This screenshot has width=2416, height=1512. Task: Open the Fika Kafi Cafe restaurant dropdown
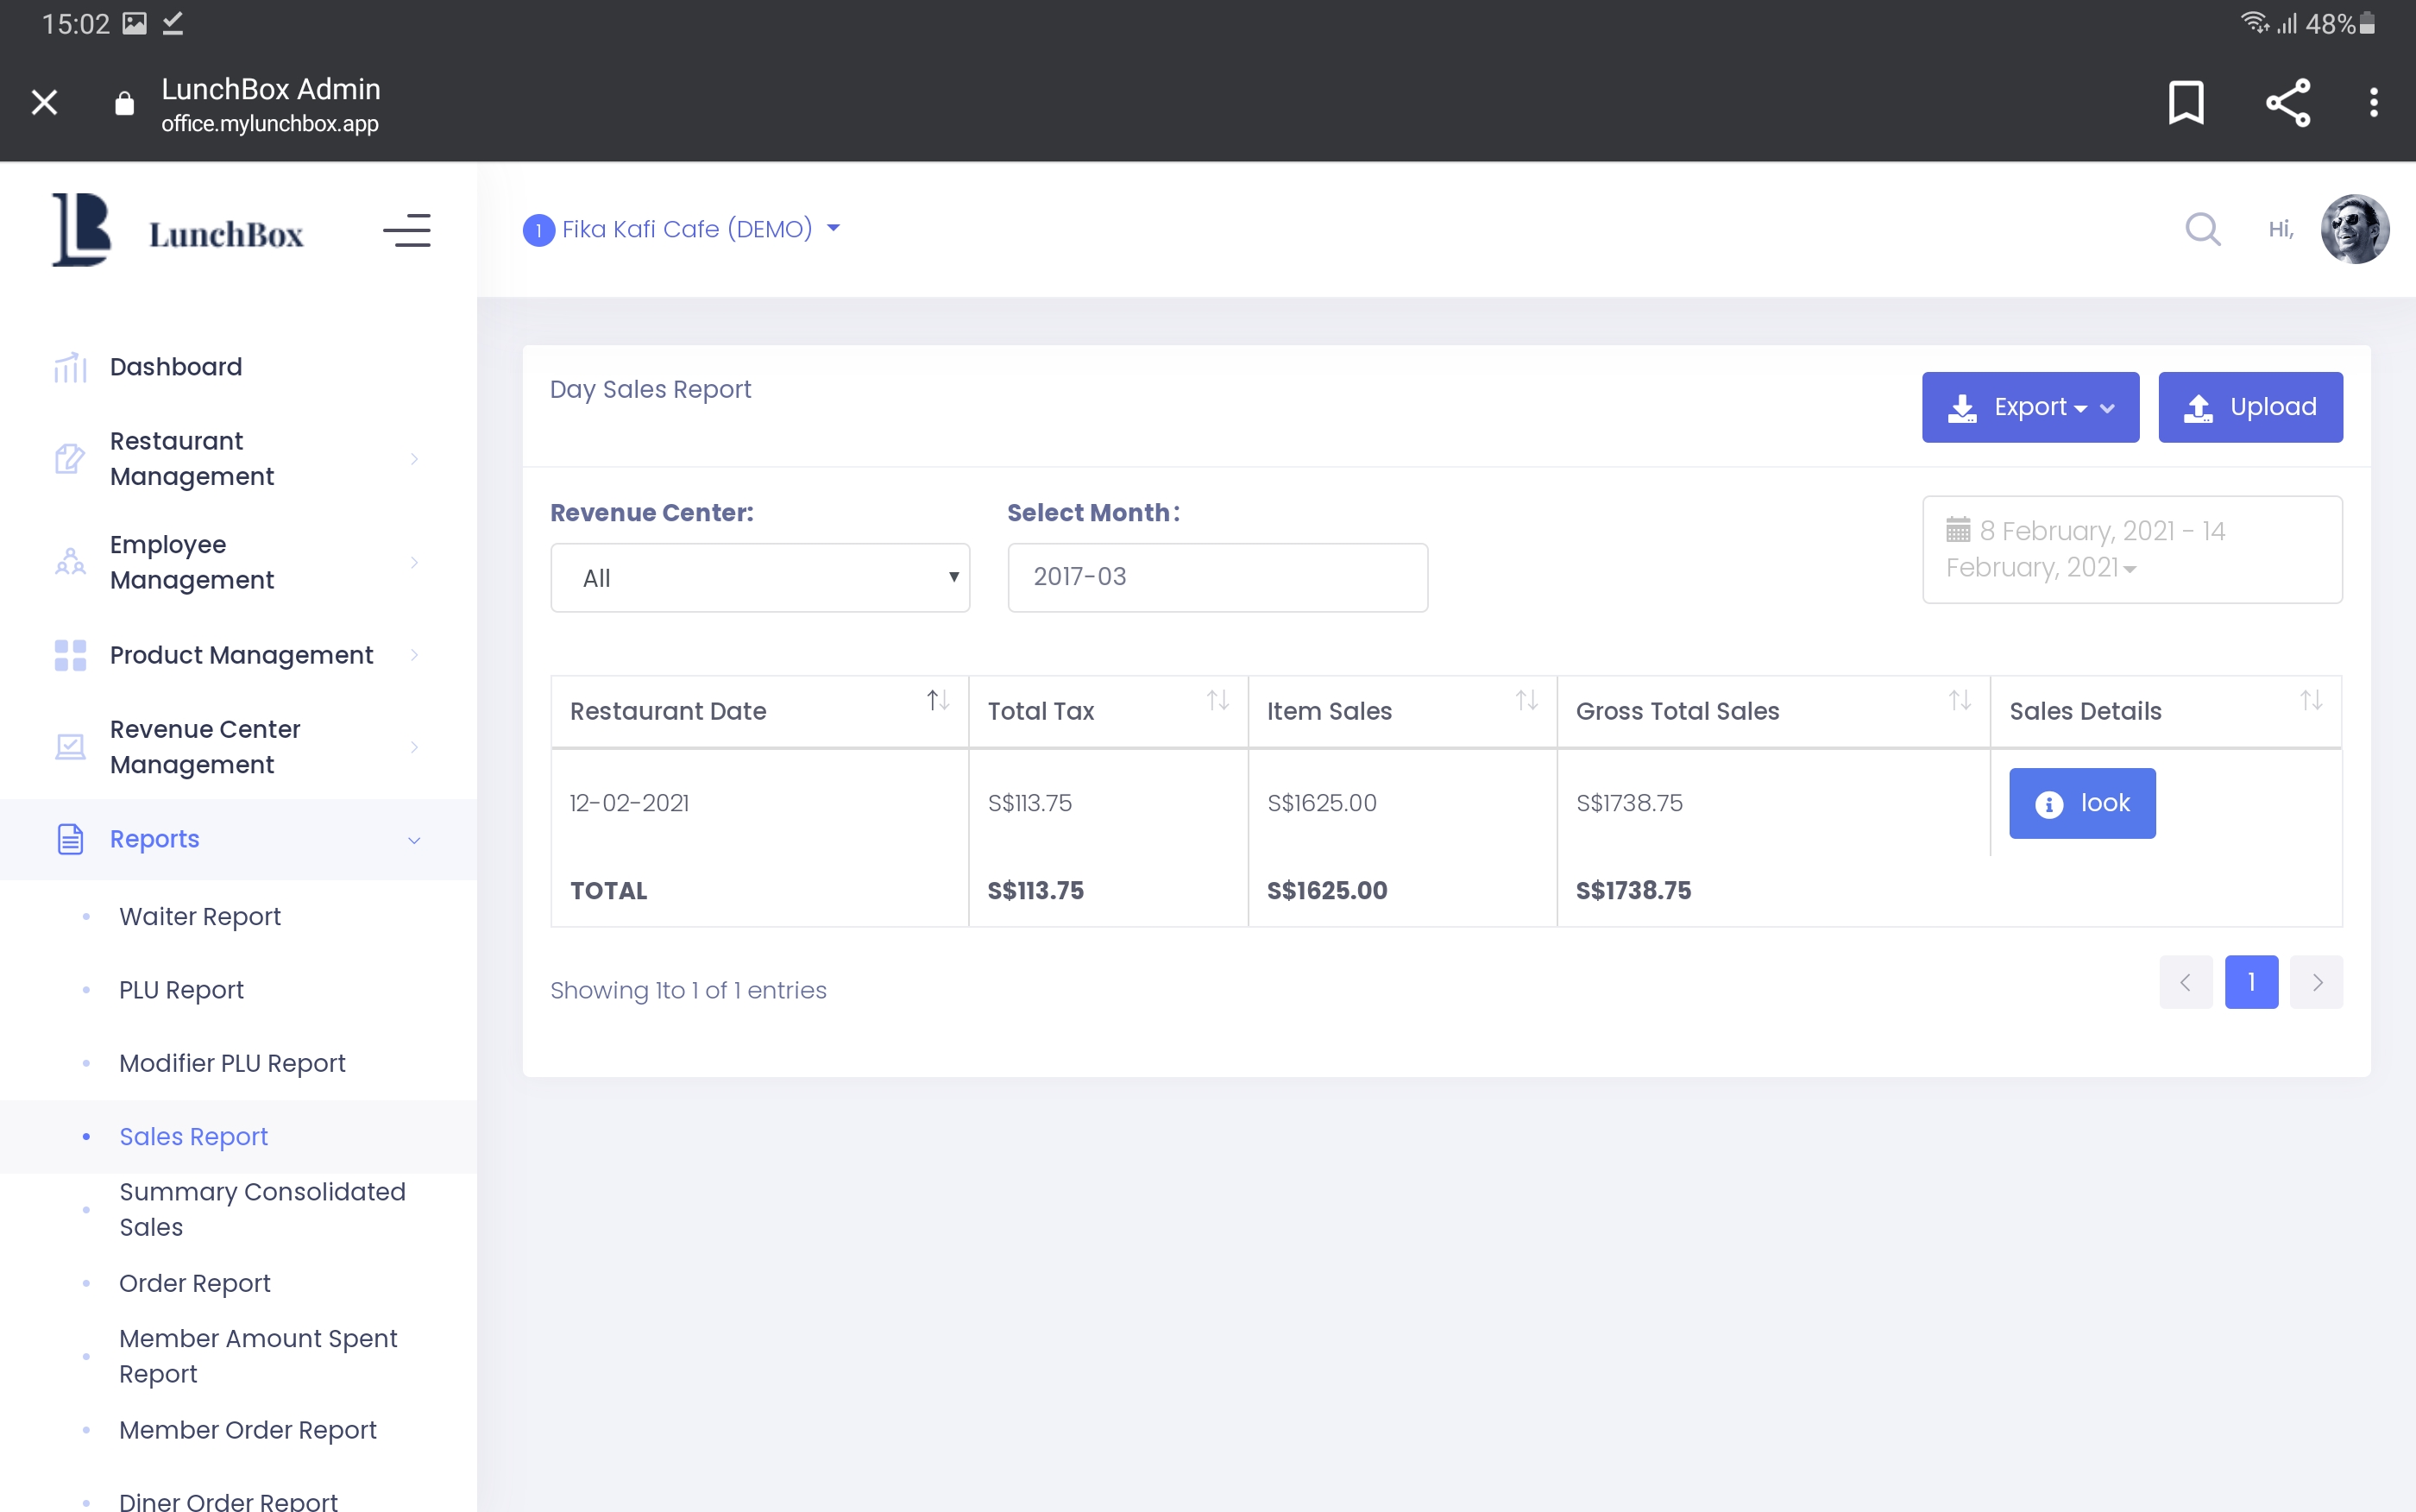pyautogui.click(x=683, y=229)
